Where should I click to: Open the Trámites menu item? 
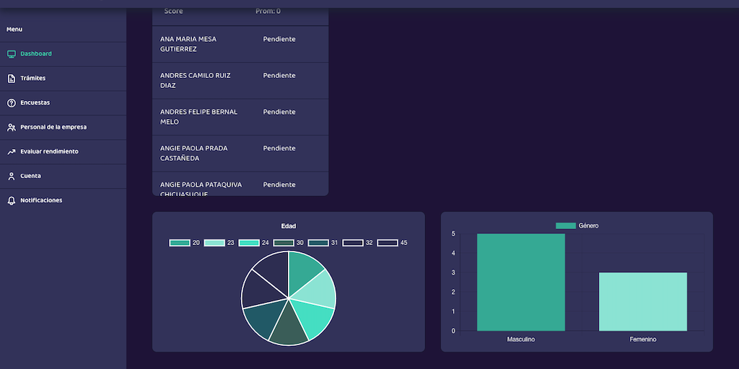tap(33, 79)
